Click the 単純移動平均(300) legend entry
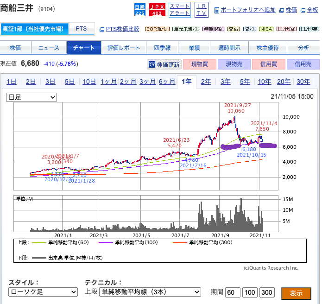The image size is (322, 304). pyautogui.click(x=202, y=242)
